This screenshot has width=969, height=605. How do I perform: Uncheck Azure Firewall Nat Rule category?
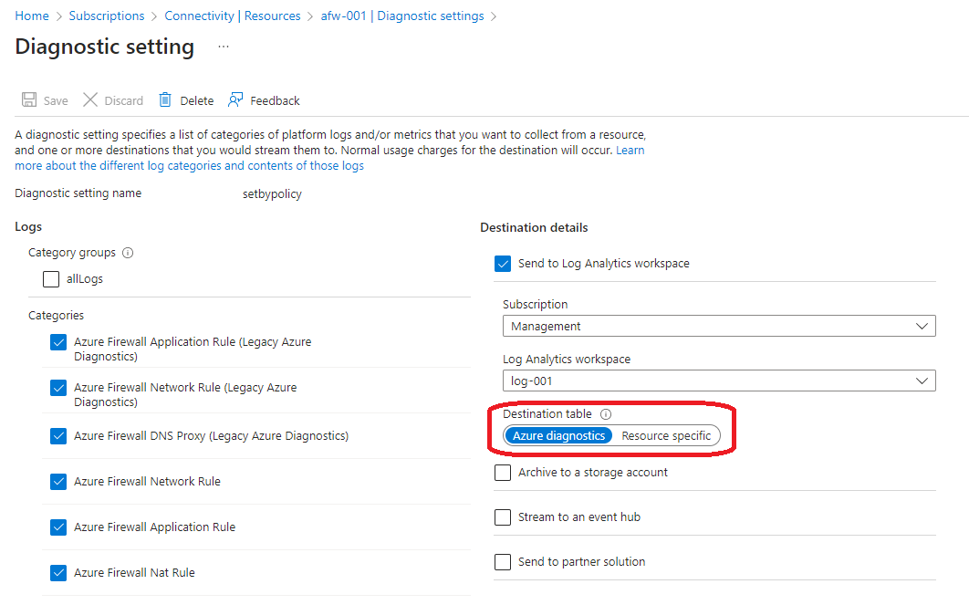coord(57,572)
